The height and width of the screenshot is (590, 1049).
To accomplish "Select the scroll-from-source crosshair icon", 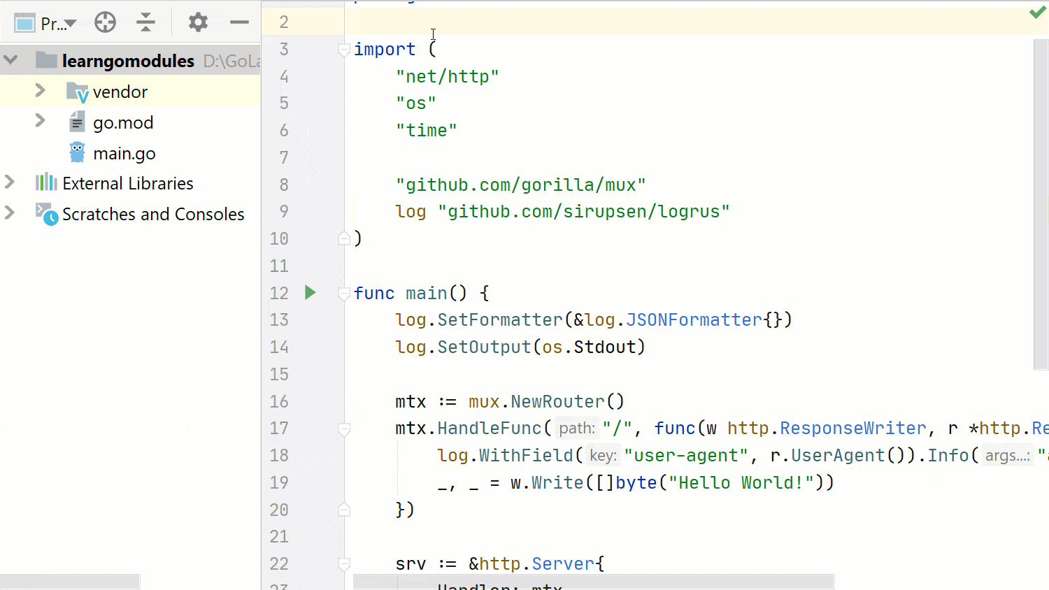I will pos(105,22).
